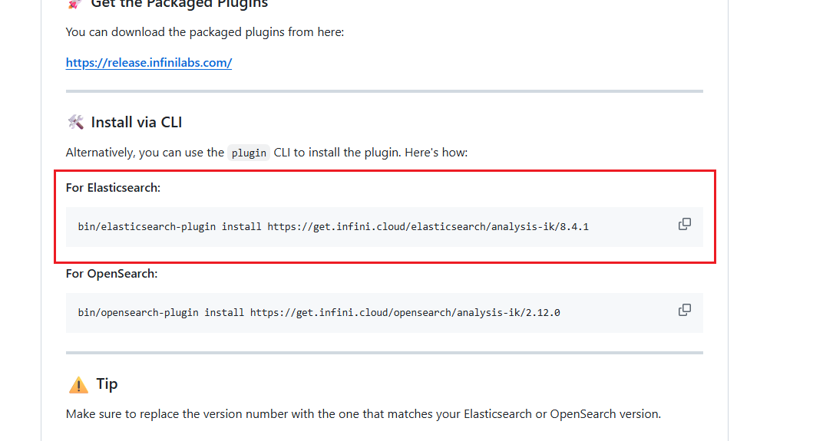Click the "Get the Packaged Plugins" heading

179,5
